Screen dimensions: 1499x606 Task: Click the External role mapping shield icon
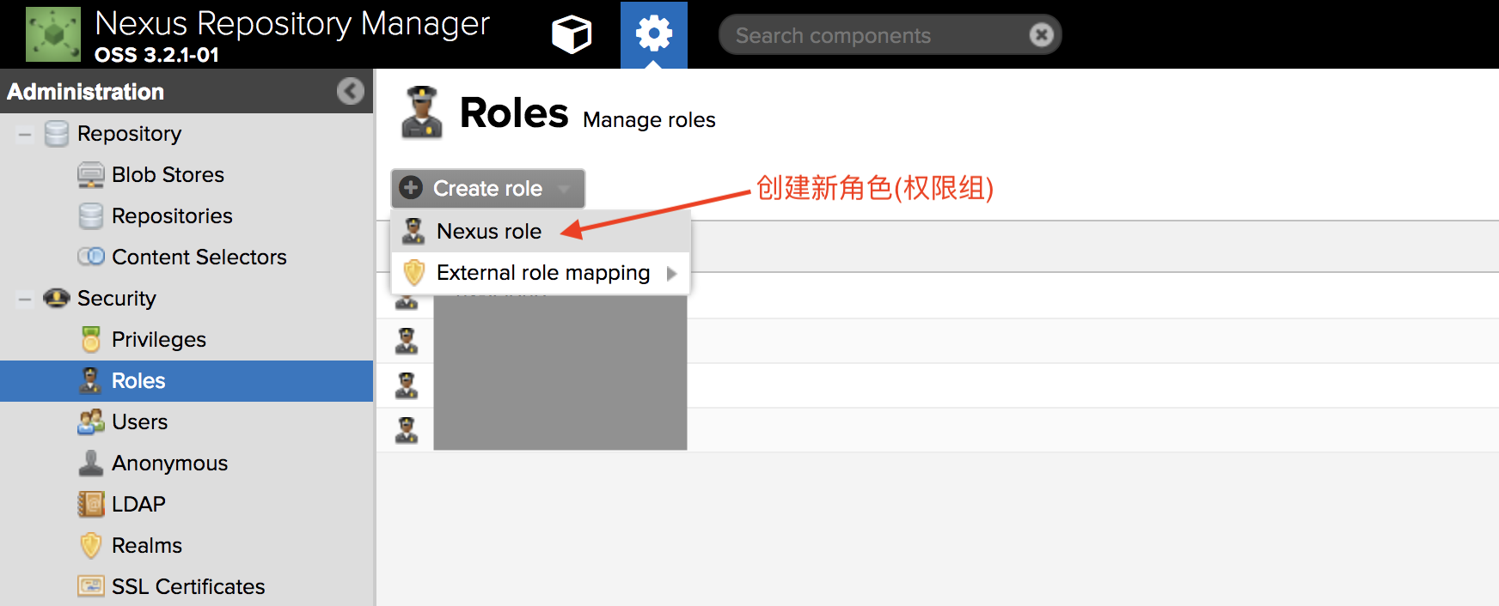(x=414, y=272)
